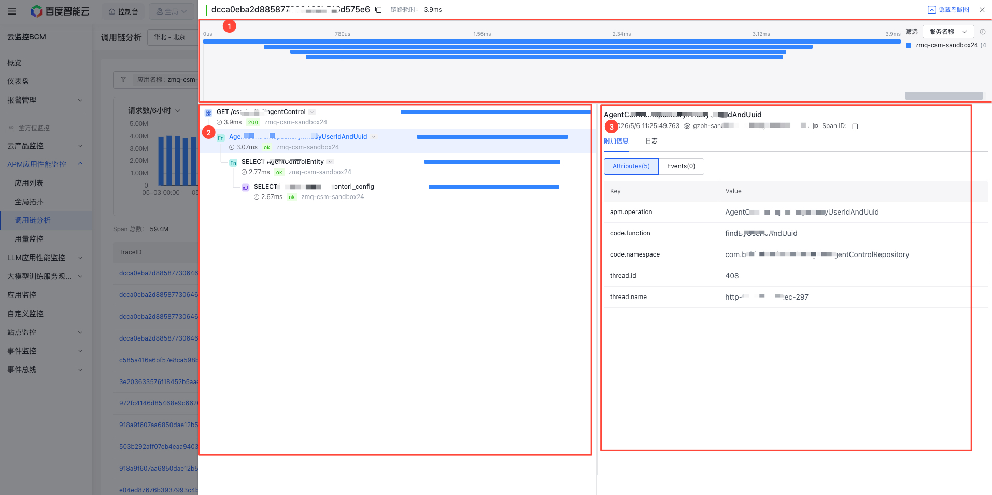This screenshot has width=992, height=495.
Task: Switch to Attributes(5) view
Action: pos(631,166)
